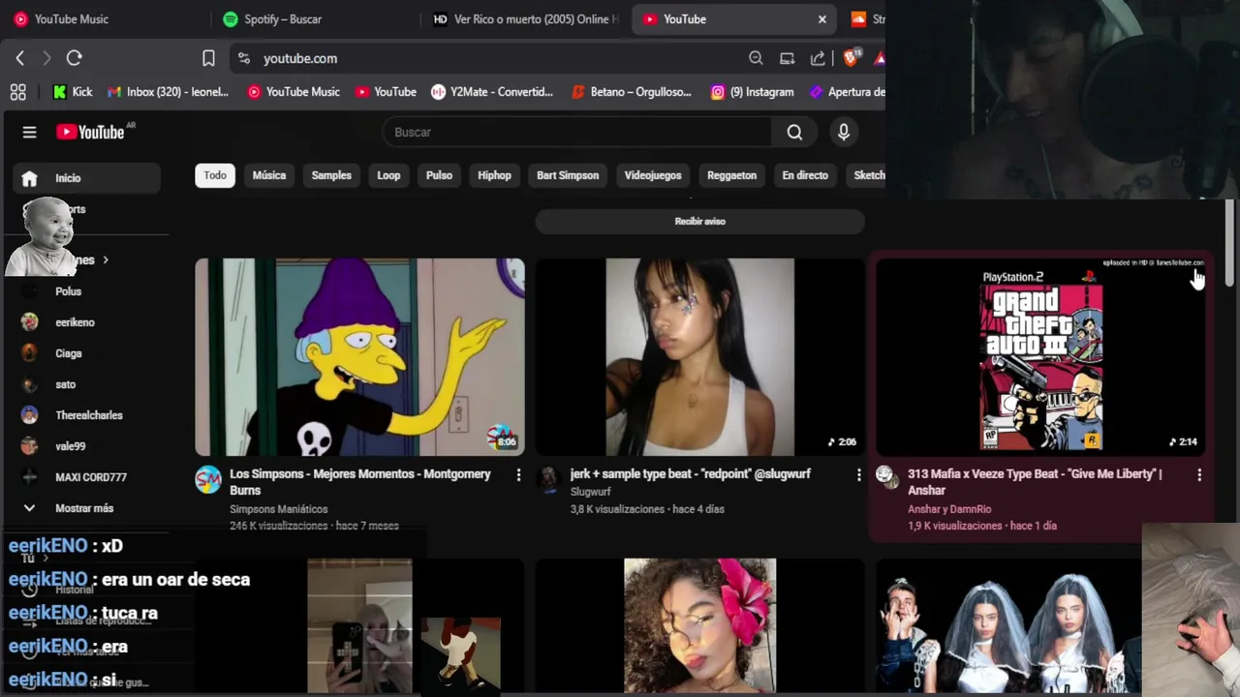Select the Bart Simpson filter chip
This screenshot has width=1240, height=697.
[568, 175]
